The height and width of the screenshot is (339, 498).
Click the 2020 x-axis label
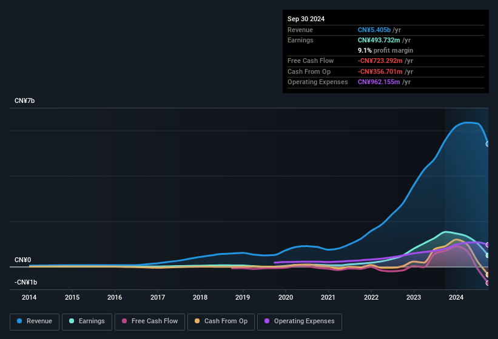[286, 297]
